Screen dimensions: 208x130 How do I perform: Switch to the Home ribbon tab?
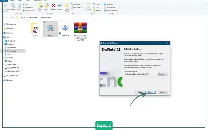point(12,1)
